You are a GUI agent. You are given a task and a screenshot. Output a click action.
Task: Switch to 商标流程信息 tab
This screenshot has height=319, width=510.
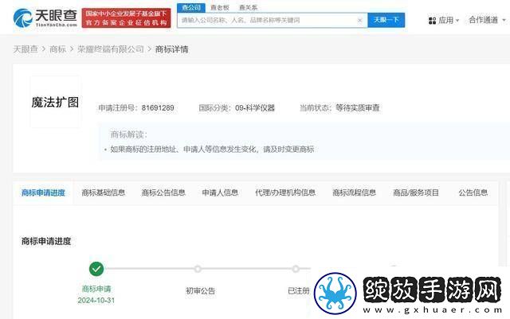[x=354, y=193]
